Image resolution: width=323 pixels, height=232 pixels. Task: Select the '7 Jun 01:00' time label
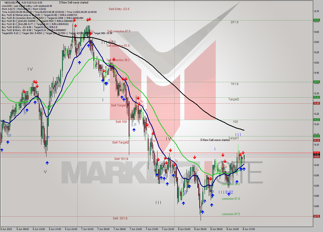point(87,229)
